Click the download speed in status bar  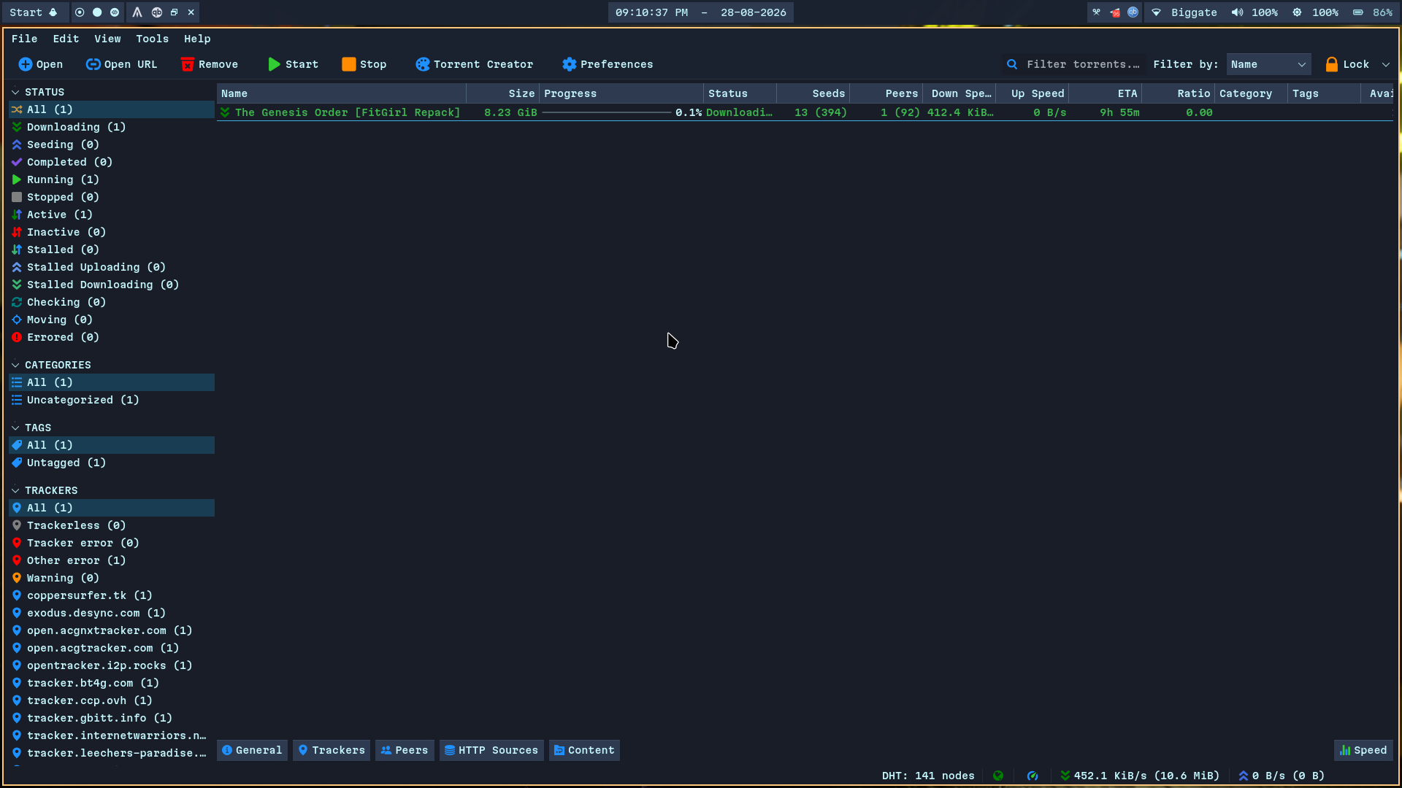pyautogui.click(x=1140, y=776)
